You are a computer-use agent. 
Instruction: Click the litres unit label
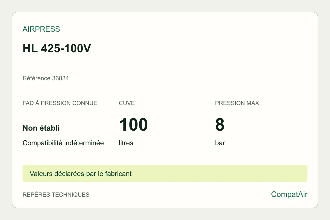click(x=126, y=143)
